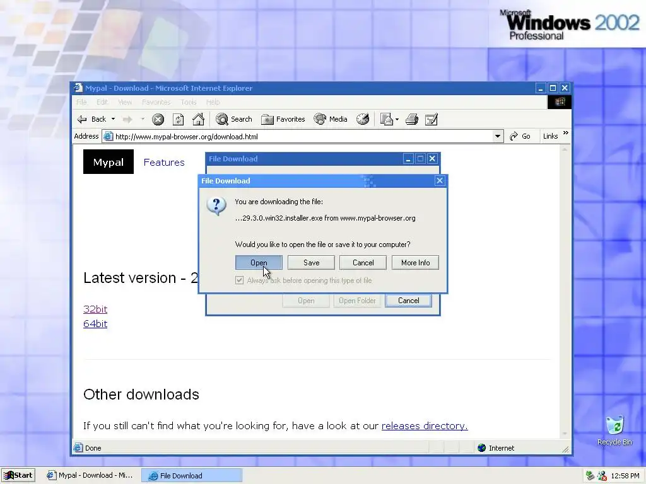
Task: Click Cancel next to the Save button
Action: pyautogui.click(x=363, y=263)
